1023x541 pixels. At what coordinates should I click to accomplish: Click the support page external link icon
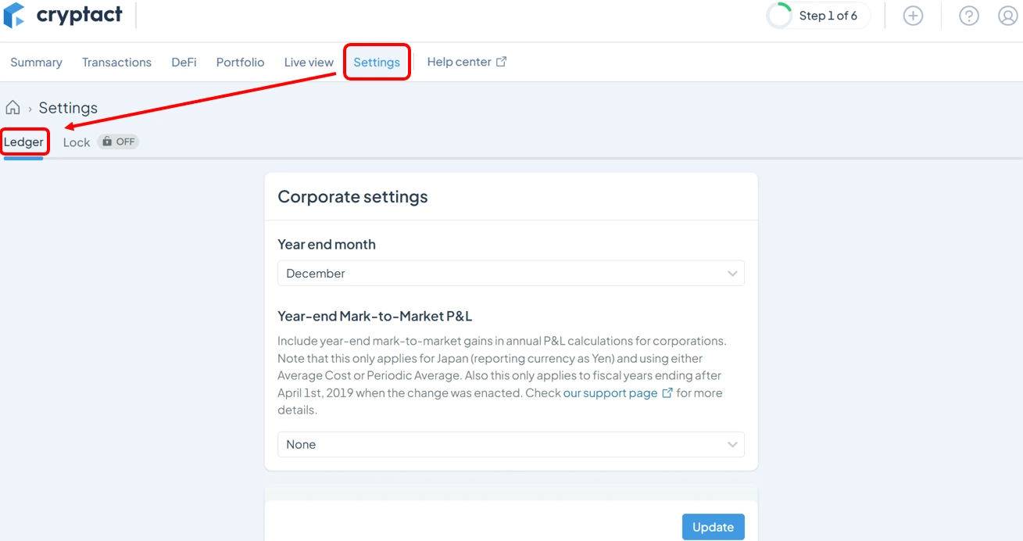click(667, 393)
